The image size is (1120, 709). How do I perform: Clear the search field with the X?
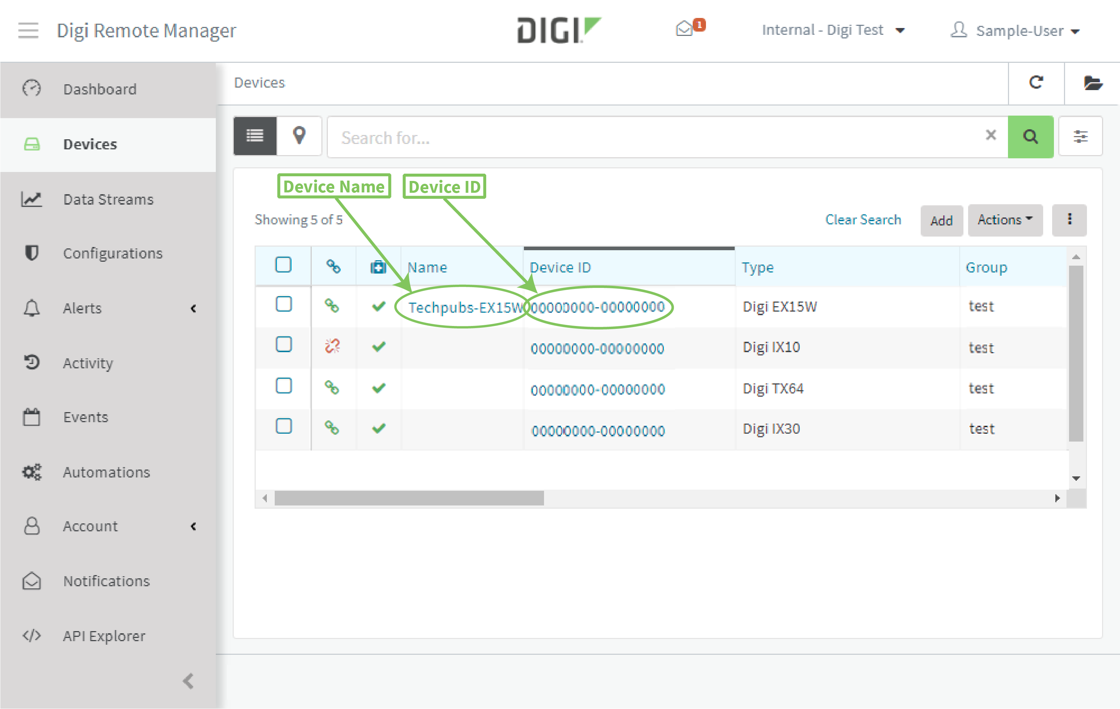tap(991, 135)
